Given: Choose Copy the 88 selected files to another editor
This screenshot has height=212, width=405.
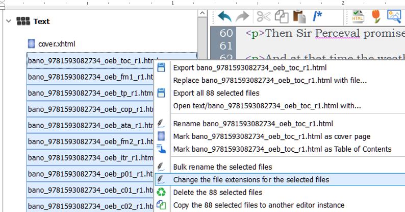Looking at the screenshot, I should click(280, 205).
